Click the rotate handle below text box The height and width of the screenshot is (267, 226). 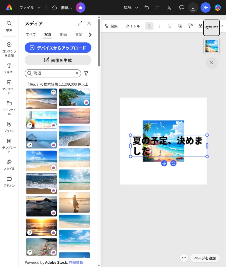[x=173, y=163]
